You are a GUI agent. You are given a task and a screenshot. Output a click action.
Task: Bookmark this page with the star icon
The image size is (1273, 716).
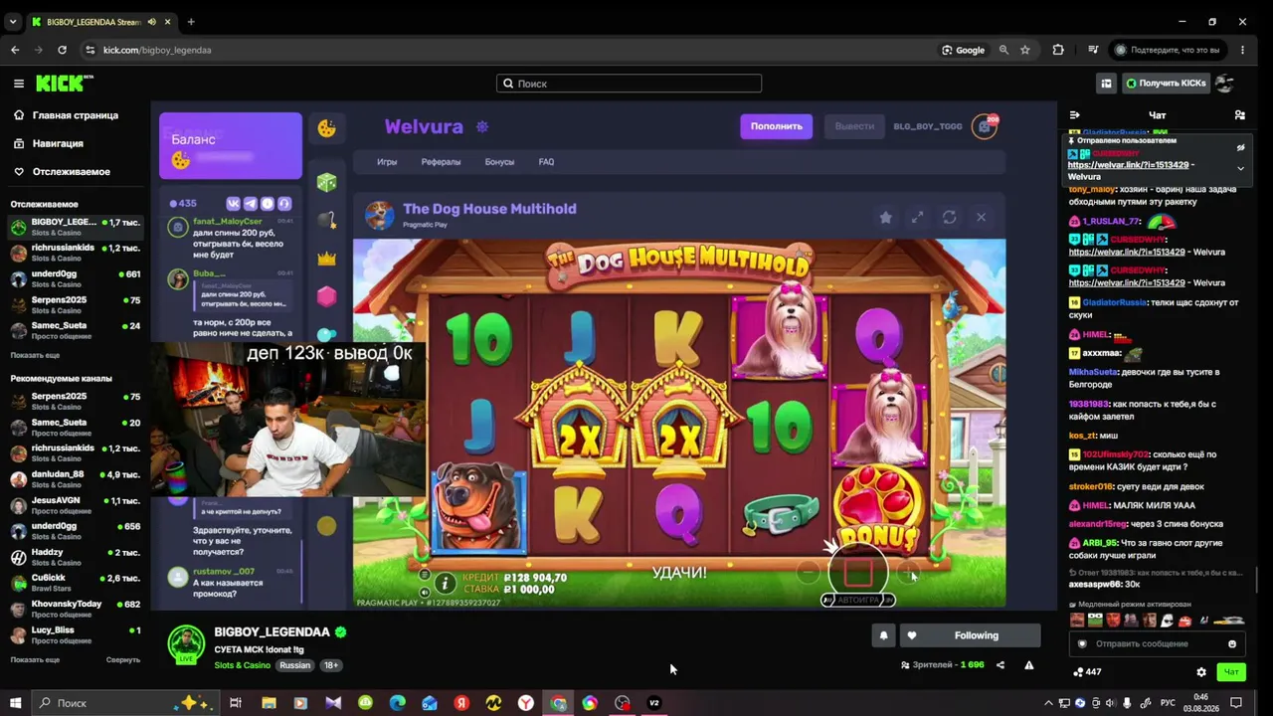[x=1024, y=50]
